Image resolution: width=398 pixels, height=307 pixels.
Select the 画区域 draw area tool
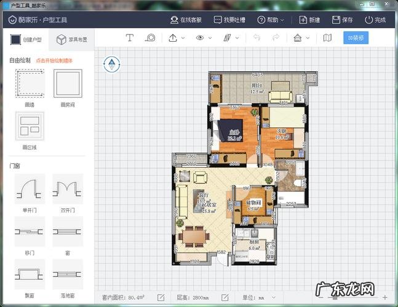[30, 126]
